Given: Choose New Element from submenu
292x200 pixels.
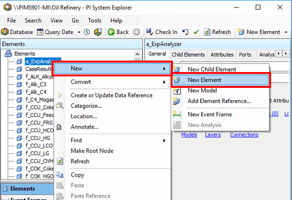Looking at the screenshot, I should tap(220, 80).
